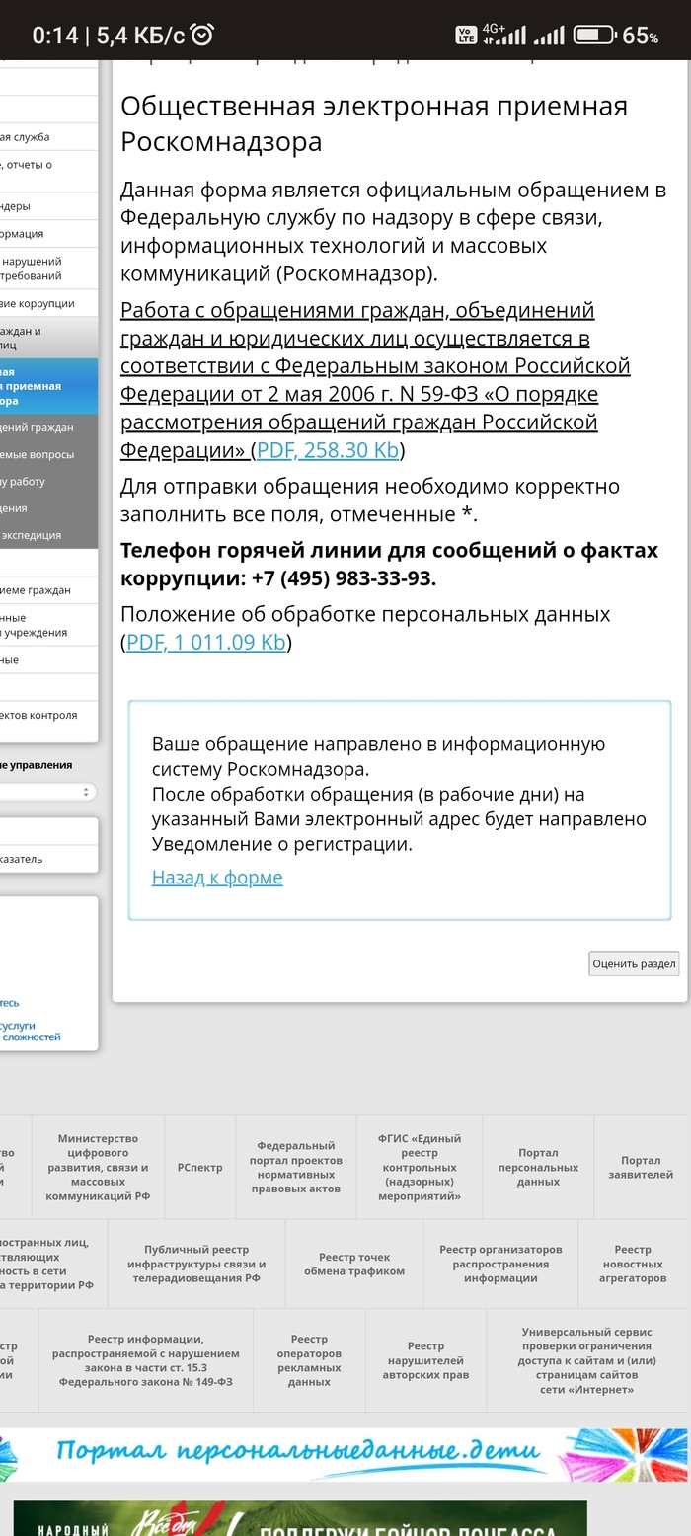
Task: Open the registry link mentioning ст. 15.3 of 149-ФЗ
Action: click(x=146, y=1360)
